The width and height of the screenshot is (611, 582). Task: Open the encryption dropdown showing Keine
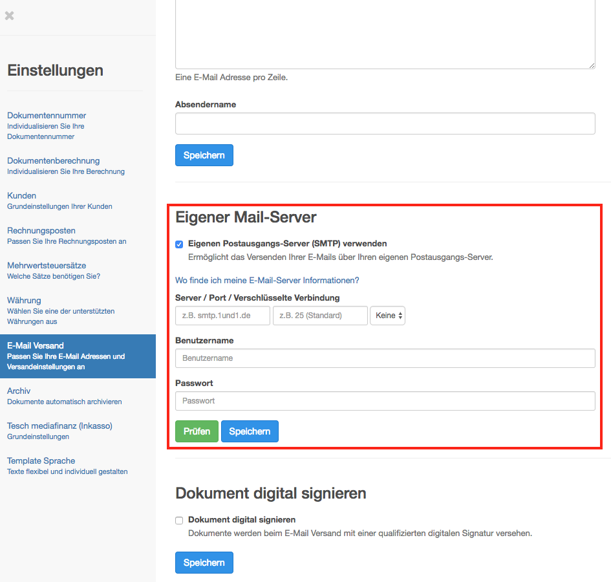387,316
